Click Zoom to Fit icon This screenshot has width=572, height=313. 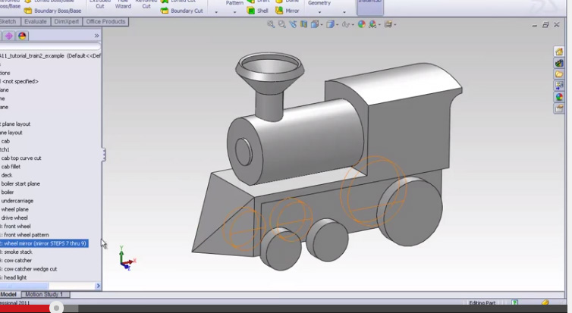click(x=271, y=24)
